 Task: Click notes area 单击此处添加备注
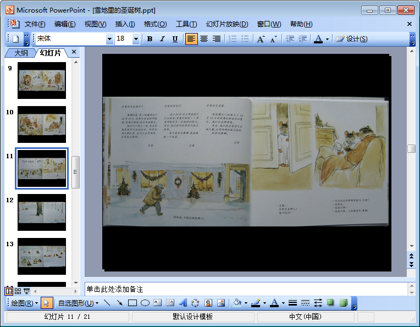tap(246, 289)
